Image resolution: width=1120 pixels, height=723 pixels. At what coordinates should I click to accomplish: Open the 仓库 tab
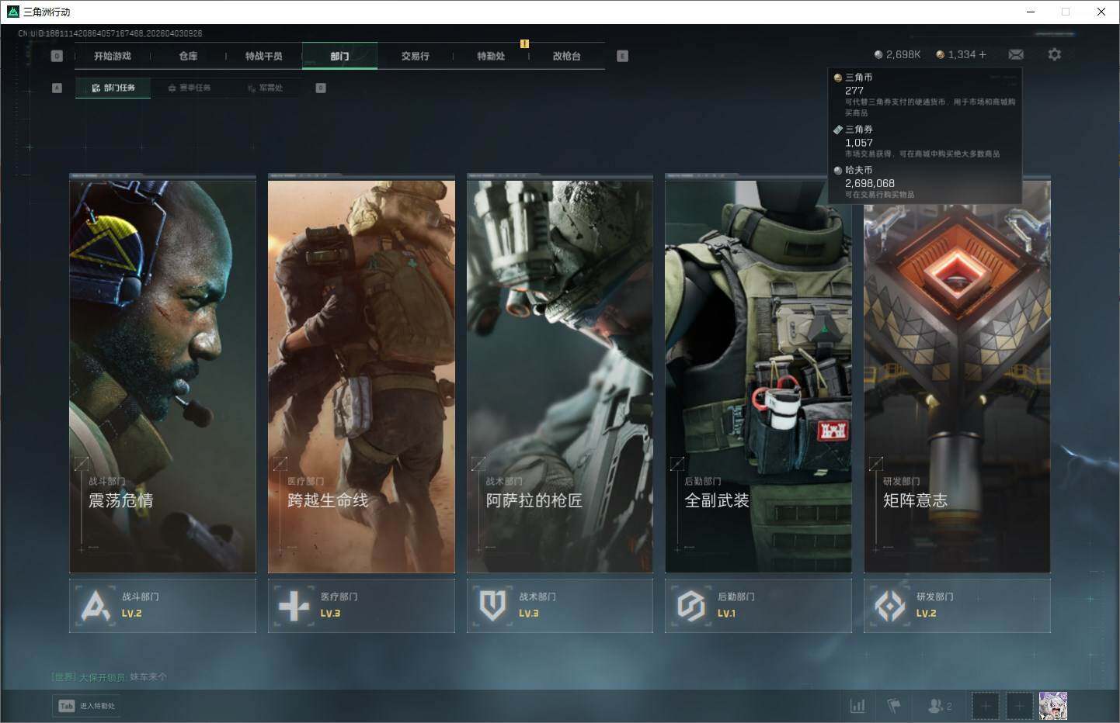pos(188,56)
